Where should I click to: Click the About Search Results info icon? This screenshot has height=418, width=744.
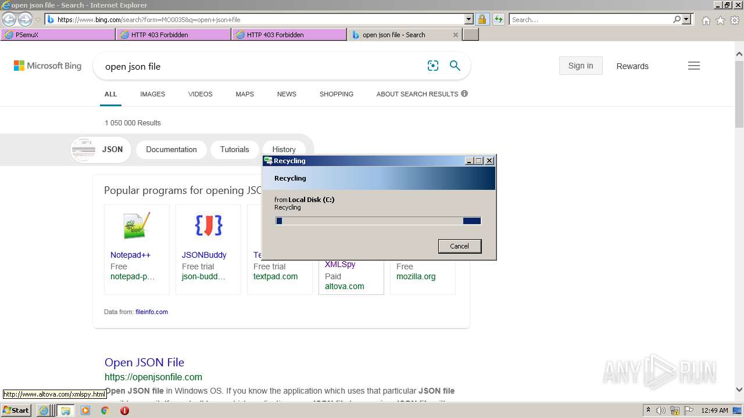[x=464, y=93]
